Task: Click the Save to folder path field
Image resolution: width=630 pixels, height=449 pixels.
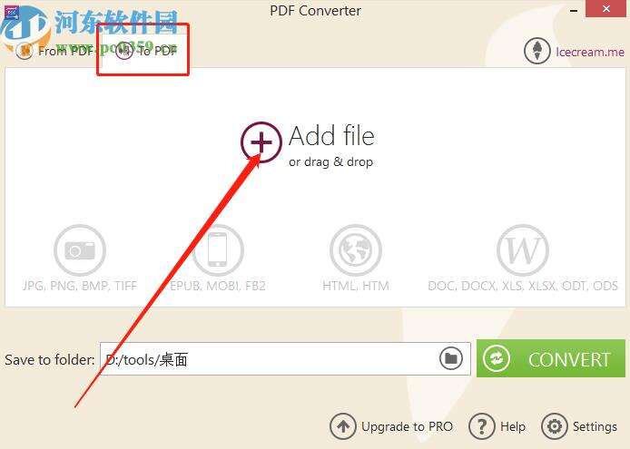Action: (285, 358)
